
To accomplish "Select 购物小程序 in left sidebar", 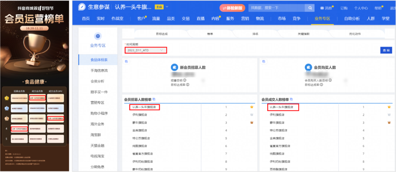I will [x=99, y=113].
